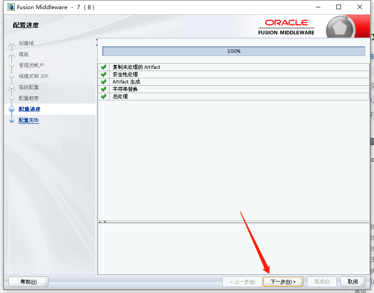Click the 100% progress bar

234,51
